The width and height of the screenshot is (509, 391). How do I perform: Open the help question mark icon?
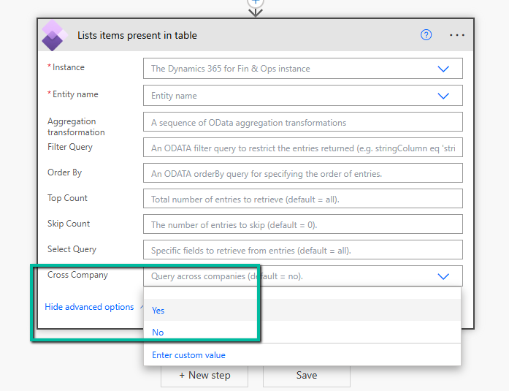coord(426,35)
